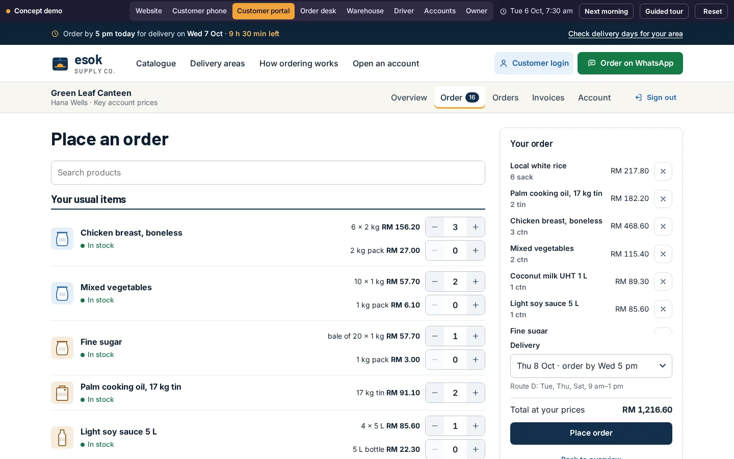
Task: Click the Next morning button
Action: [606, 11]
